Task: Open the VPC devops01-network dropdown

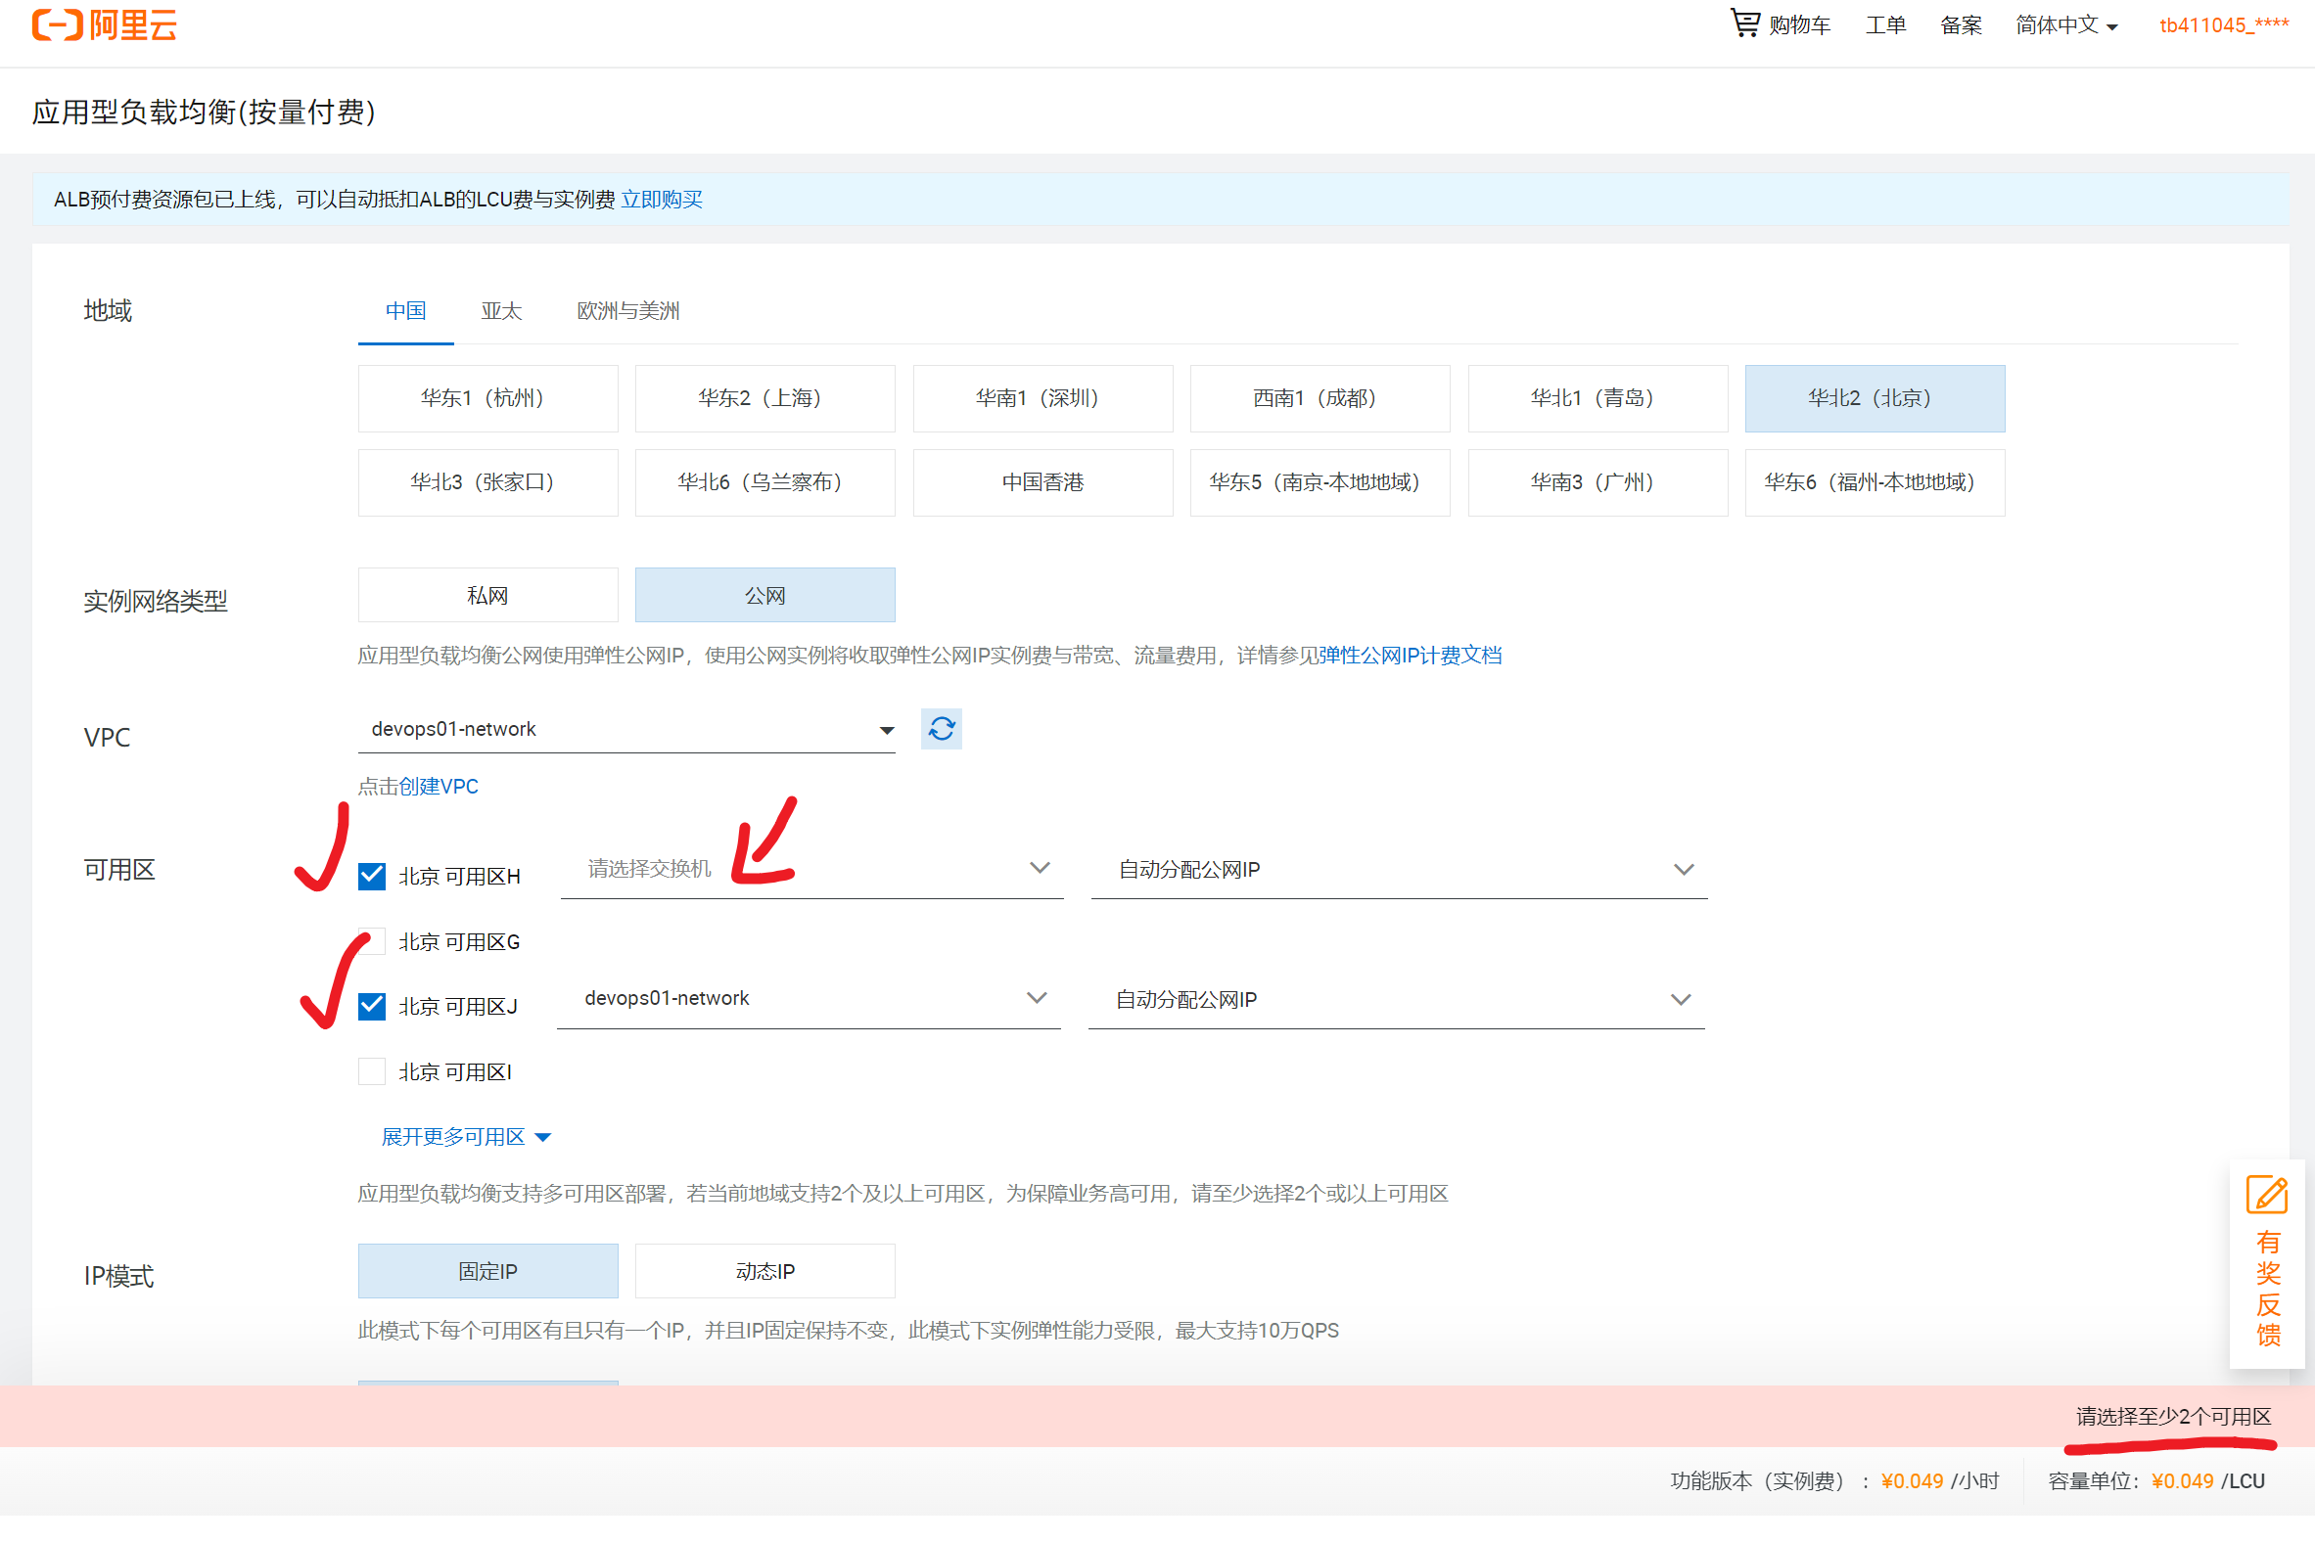Action: click(625, 730)
